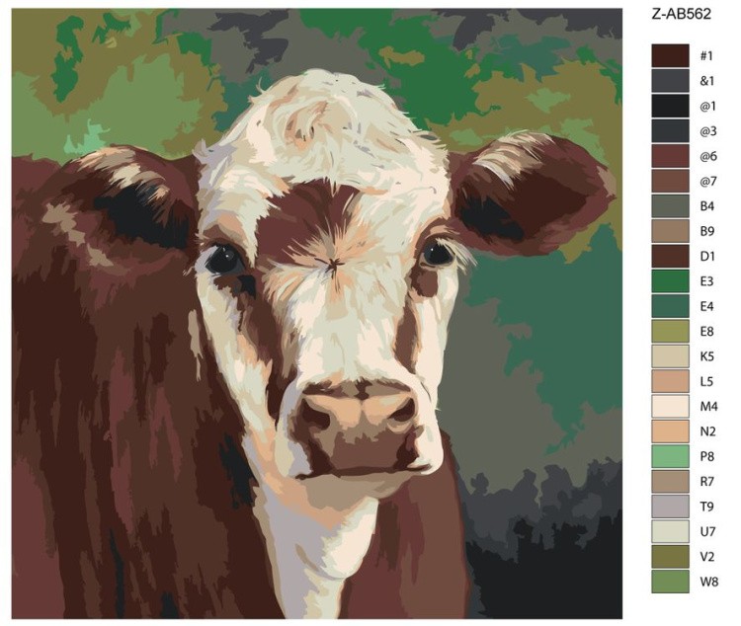The height and width of the screenshot is (626, 741).
Task: Select the @6 reddish brown swatch
Action: pyautogui.click(x=670, y=156)
